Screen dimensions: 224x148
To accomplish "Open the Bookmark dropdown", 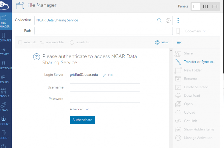I will coord(195,31).
